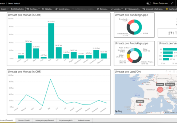This screenshot has height=123, width=177.
Task: Click the Lesezeichen bookmark icon
Action: pos(111,9)
